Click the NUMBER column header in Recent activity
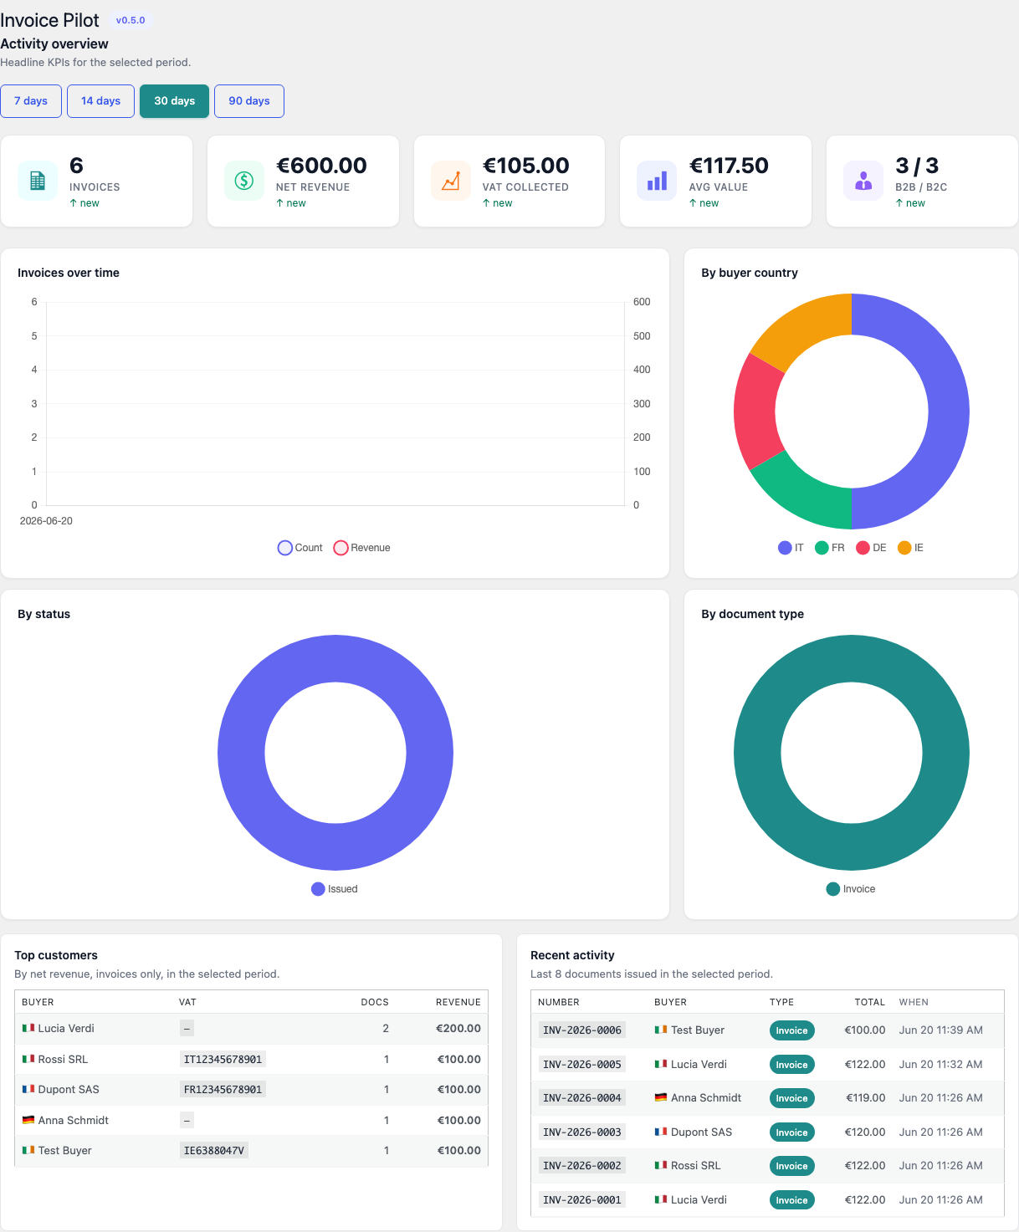 559,1002
